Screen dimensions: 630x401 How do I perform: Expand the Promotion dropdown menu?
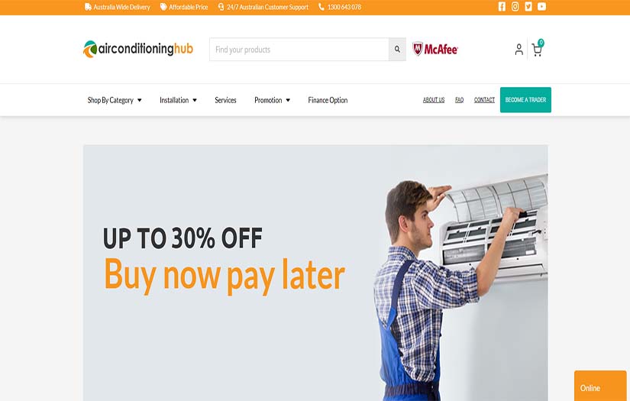272,100
